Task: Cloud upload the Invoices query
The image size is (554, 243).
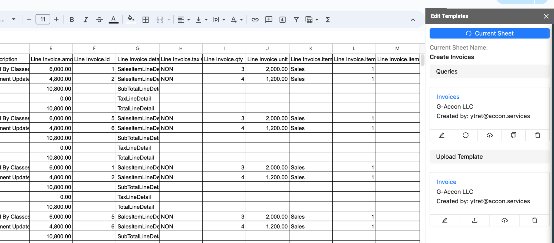Action: 490,135
